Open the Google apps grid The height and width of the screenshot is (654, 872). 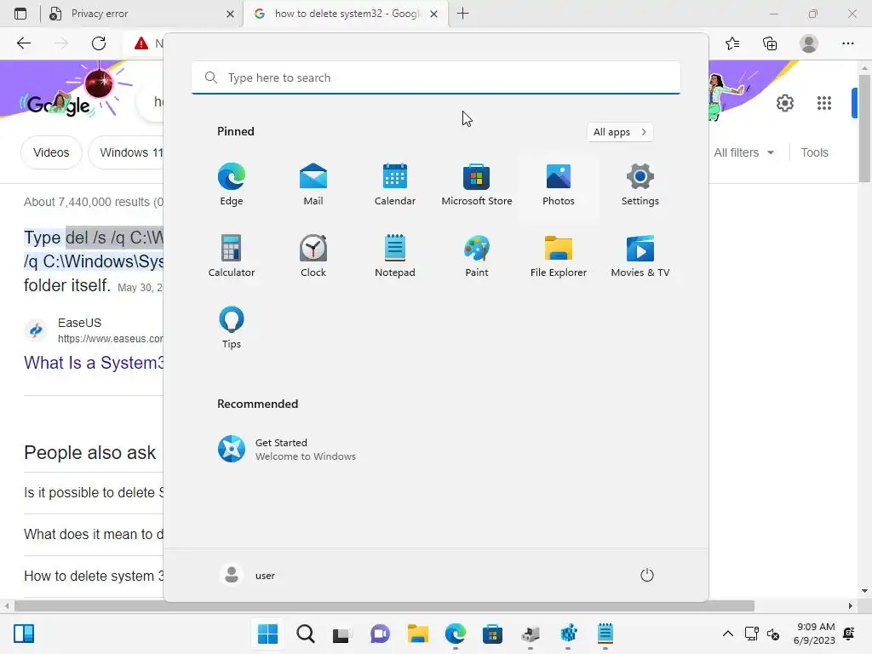[824, 103]
